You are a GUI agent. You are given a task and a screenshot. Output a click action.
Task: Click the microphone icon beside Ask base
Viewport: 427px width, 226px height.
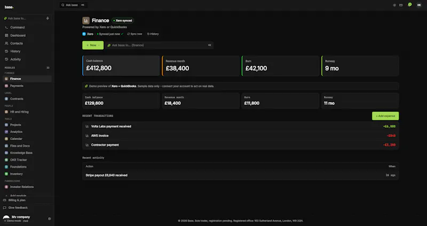coord(48,18)
